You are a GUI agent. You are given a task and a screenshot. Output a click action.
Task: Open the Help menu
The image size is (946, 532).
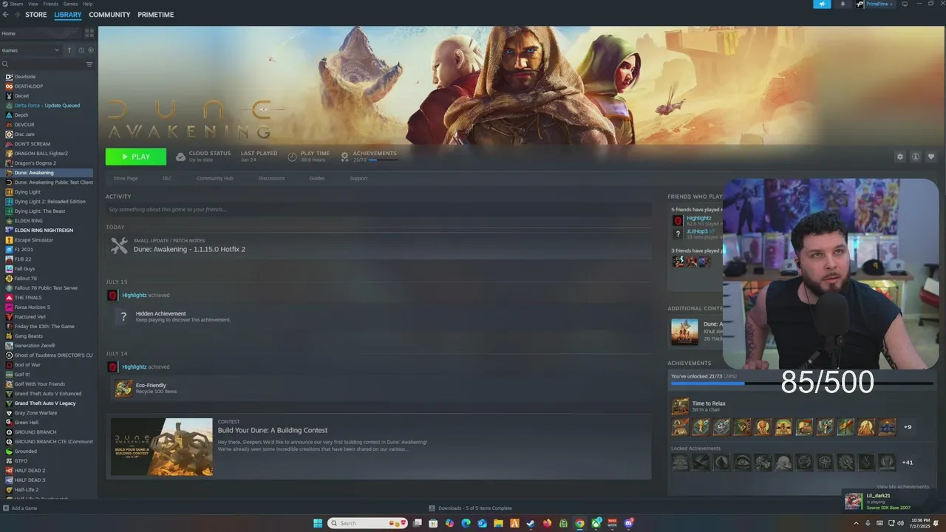click(x=88, y=4)
